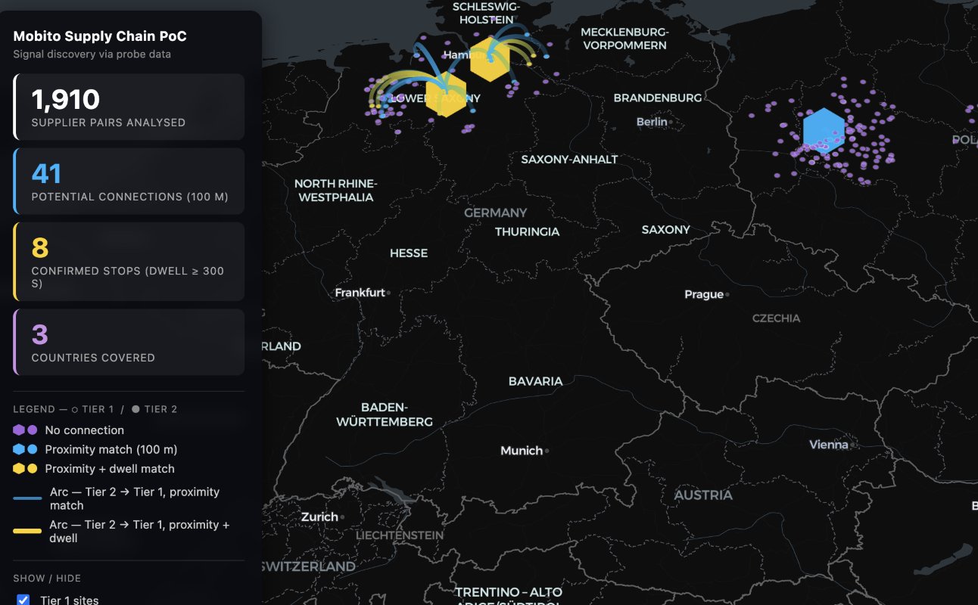Click the AUSTRIA country label

[x=703, y=495]
